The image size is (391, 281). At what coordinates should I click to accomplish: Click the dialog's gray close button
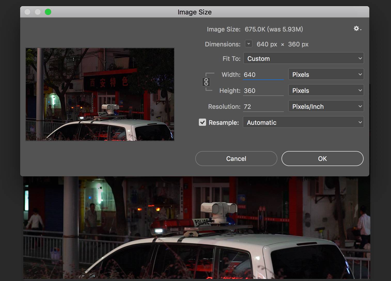click(27, 12)
